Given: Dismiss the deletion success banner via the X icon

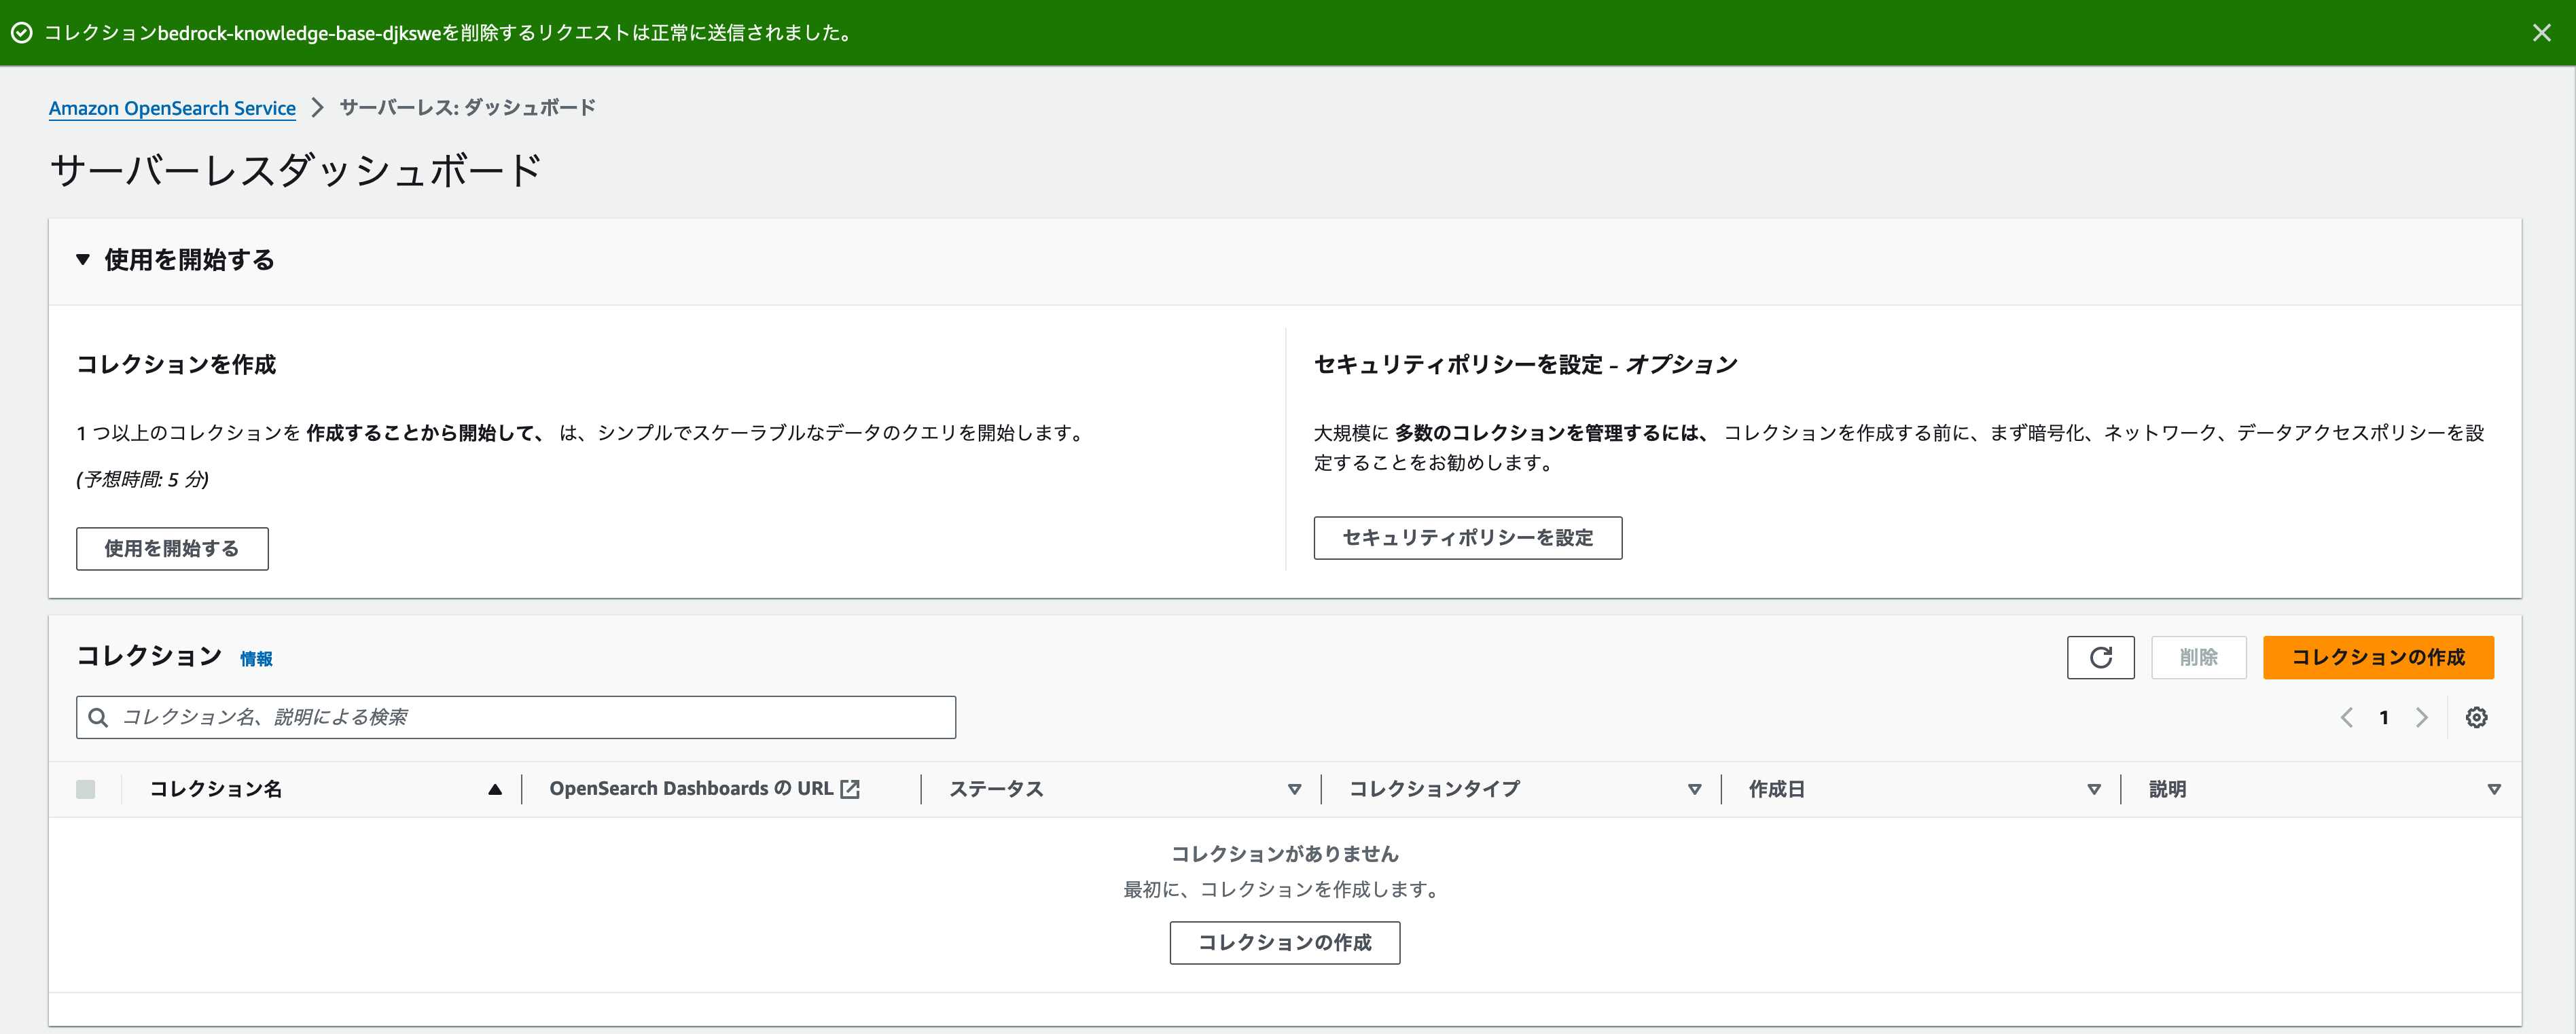Looking at the screenshot, I should (x=2543, y=32).
